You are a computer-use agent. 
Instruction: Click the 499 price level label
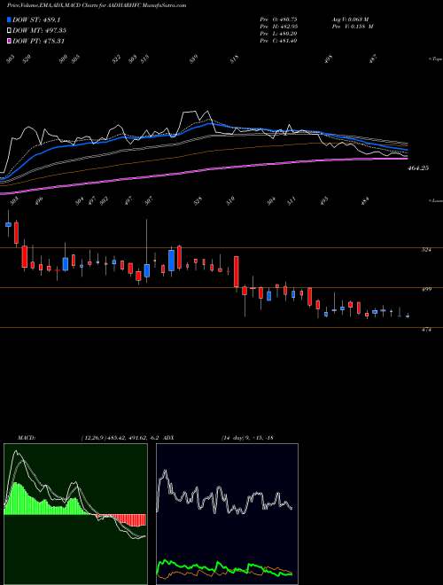[x=426, y=289]
